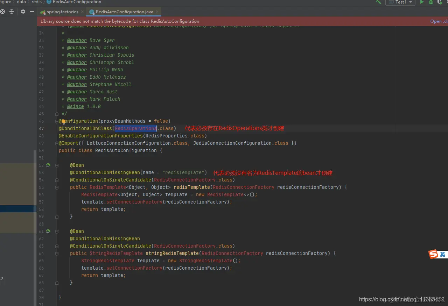Click @ConditionalOnMissingBean on line 62
The width and height of the screenshot is (448, 306).
[105, 239]
